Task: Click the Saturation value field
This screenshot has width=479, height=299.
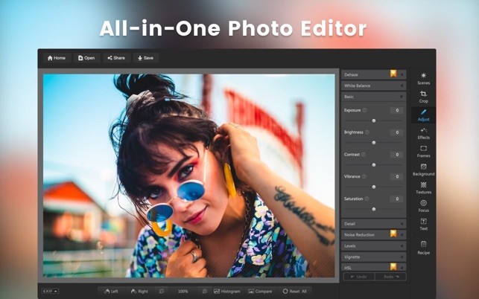Action: pos(396,199)
